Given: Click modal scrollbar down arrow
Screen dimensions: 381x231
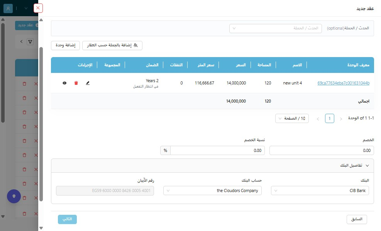Looking at the screenshot, I should [41, 228].
